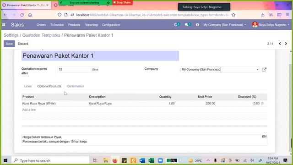The height and width of the screenshot is (165, 293).
Task: Open the browser home page
Action: pyautogui.click(x=30, y=15)
